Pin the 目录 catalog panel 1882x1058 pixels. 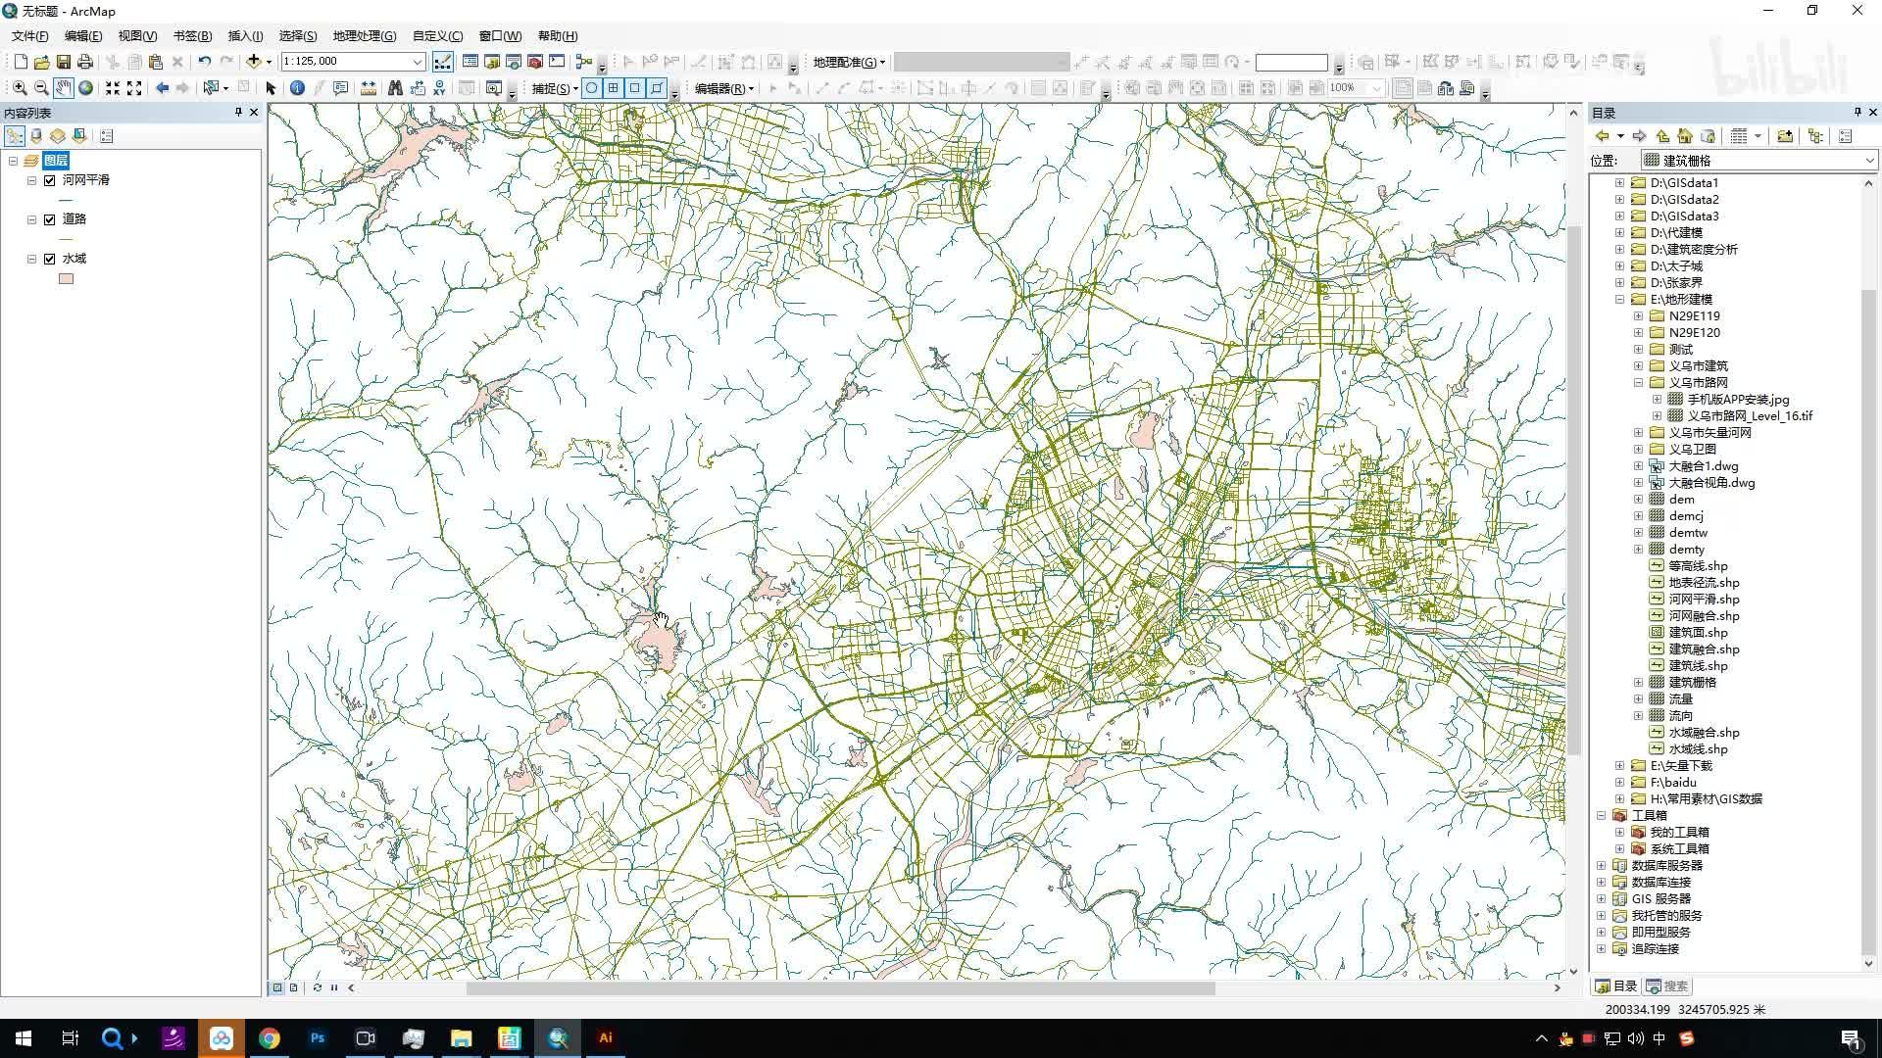pos(1857,113)
